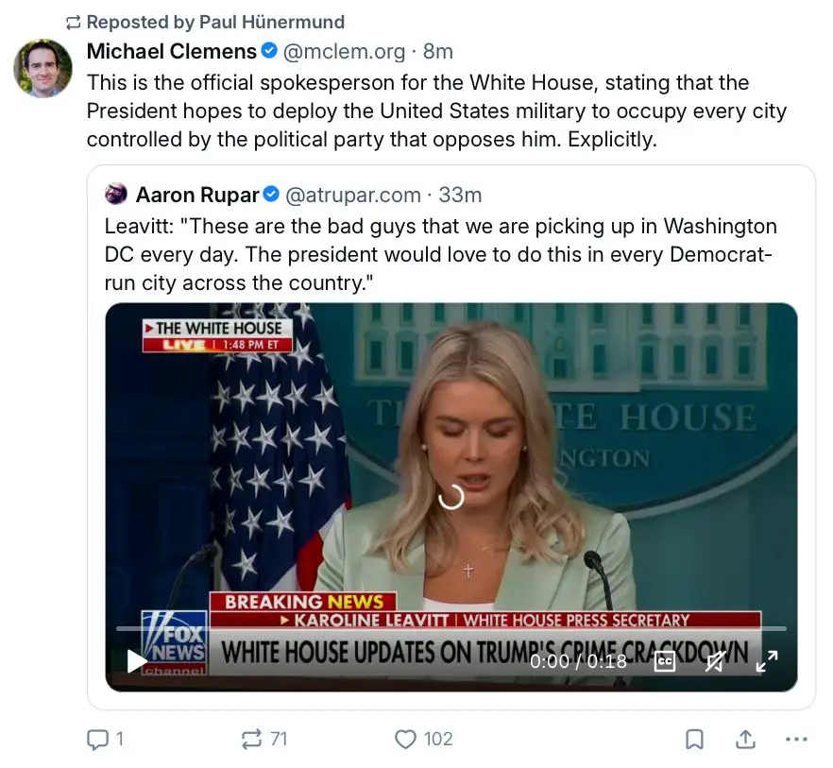The height and width of the screenshot is (768, 833).
Task: Open Michael Clemens profile avatar
Action: click(x=42, y=68)
